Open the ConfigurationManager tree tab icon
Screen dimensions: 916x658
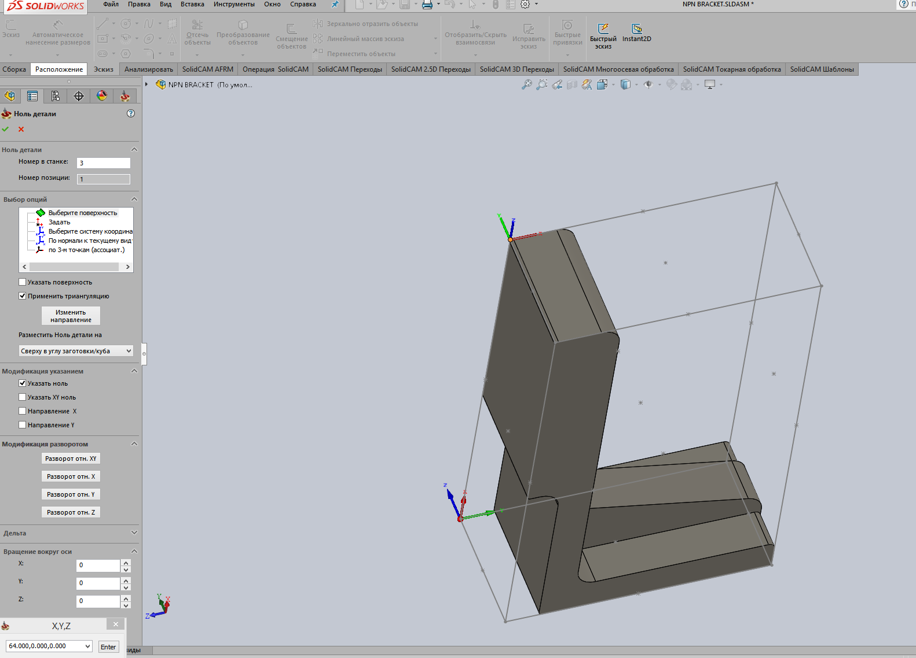pyautogui.click(x=56, y=96)
